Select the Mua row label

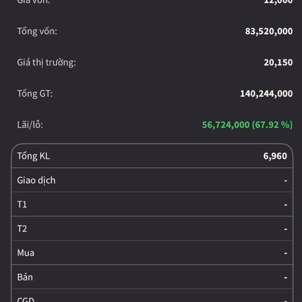click(26, 253)
